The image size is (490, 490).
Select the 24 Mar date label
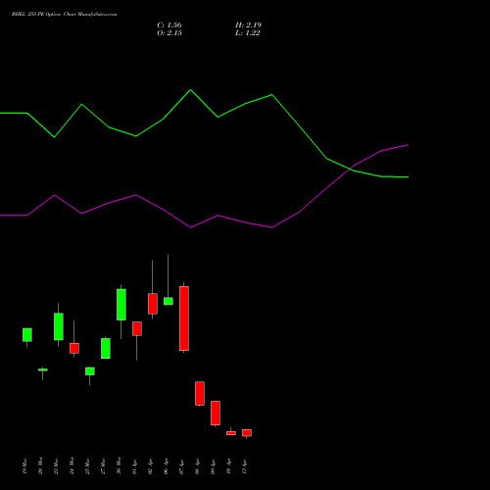coord(72,465)
